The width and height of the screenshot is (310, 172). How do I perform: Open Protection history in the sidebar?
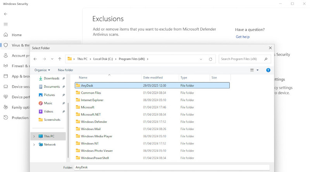coord(16,118)
